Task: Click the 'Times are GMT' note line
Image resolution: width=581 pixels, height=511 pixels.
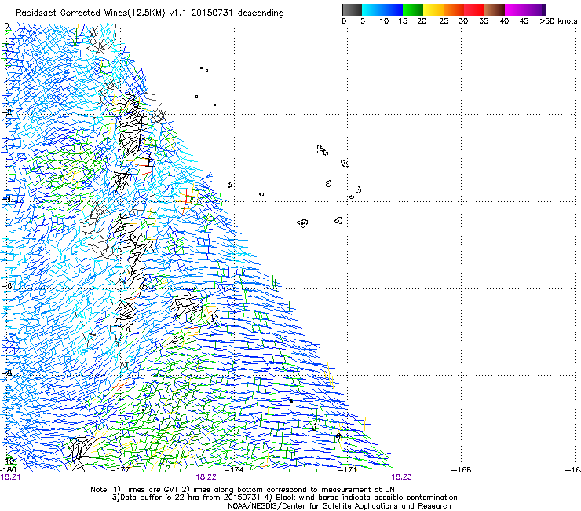Action: (243, 490)
